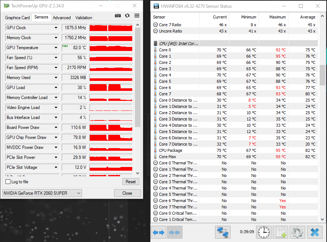This screenshot has width=327, height=242.
Task: Click Core 4 Distance to TjMAX thermometer icon
Action: pyautogui.click(x=155, y=125)
